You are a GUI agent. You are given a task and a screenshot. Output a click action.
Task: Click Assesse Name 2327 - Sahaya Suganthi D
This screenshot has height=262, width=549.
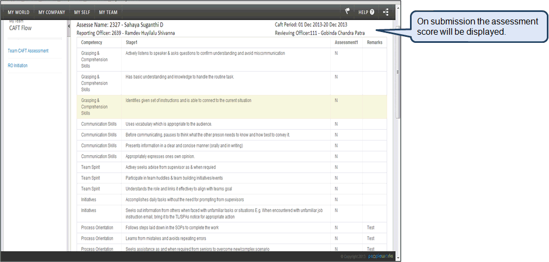pos(120,25)
